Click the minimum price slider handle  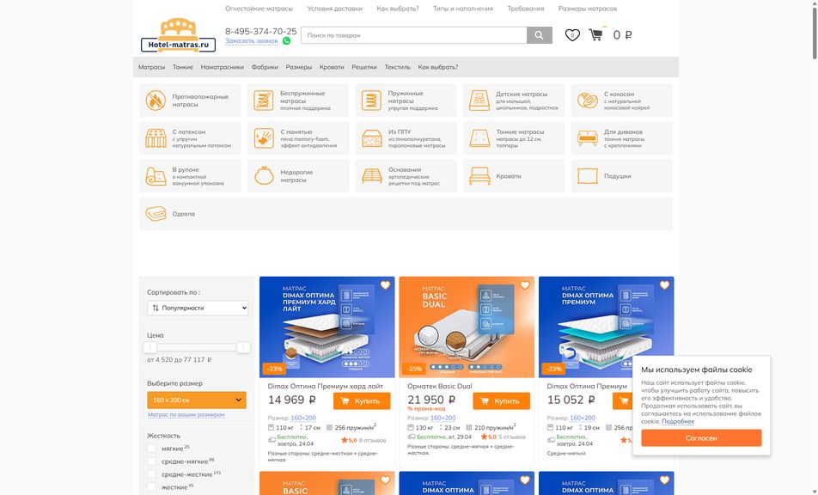(x=150, y=347)
